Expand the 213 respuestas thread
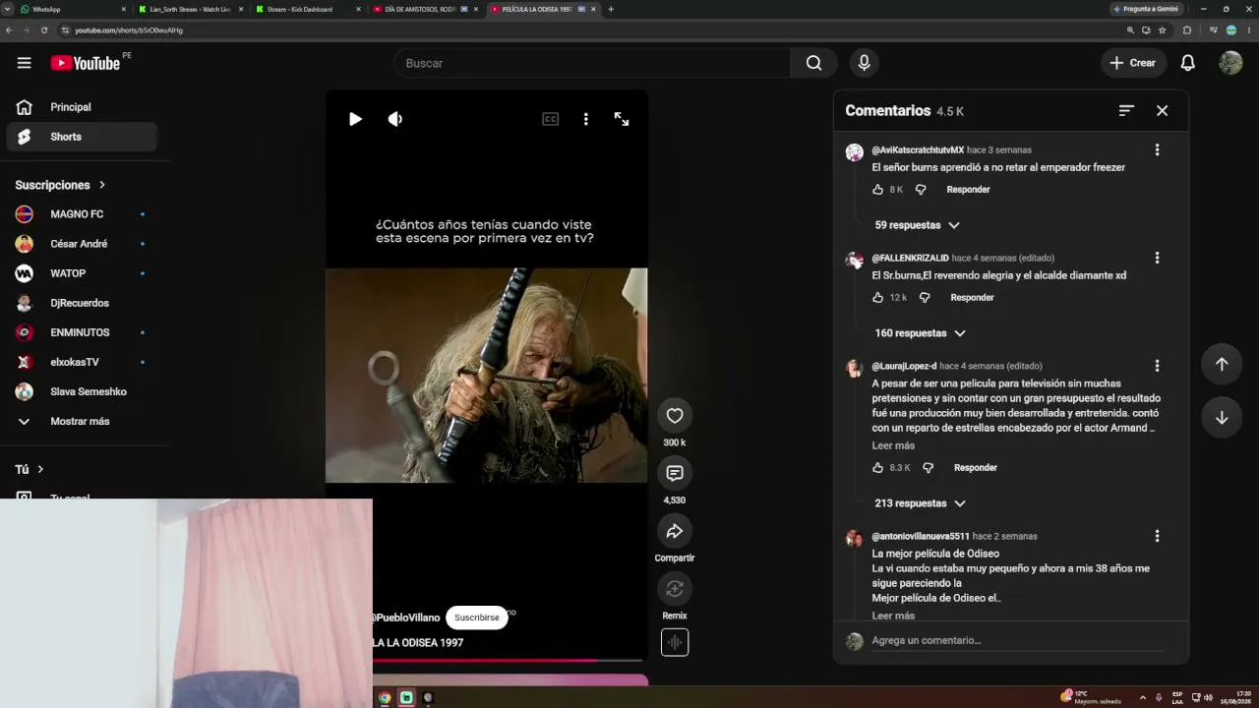Viewport: 1259px width, 708px height. coord(920,503)
